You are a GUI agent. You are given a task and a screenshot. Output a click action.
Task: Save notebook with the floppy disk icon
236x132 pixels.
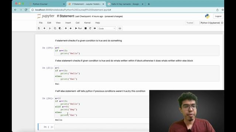(39, 28)
